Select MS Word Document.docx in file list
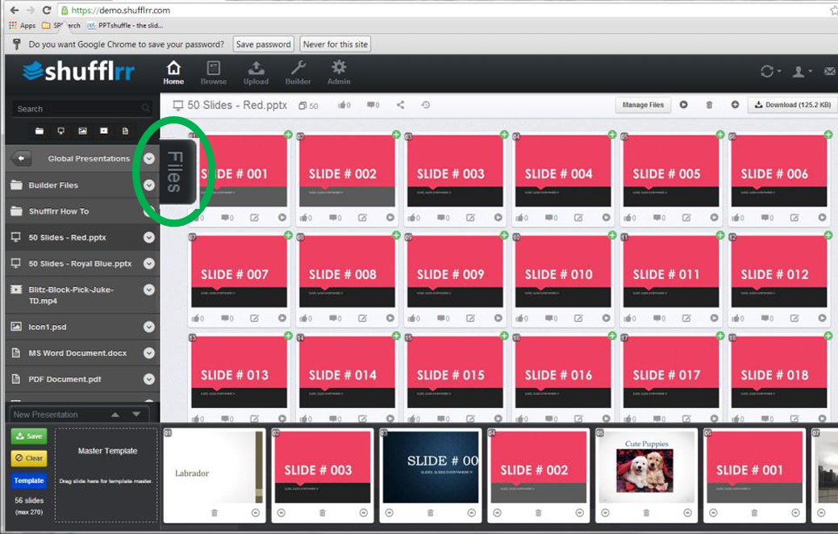This screenshot has width=838, height=534. [77, 353]
